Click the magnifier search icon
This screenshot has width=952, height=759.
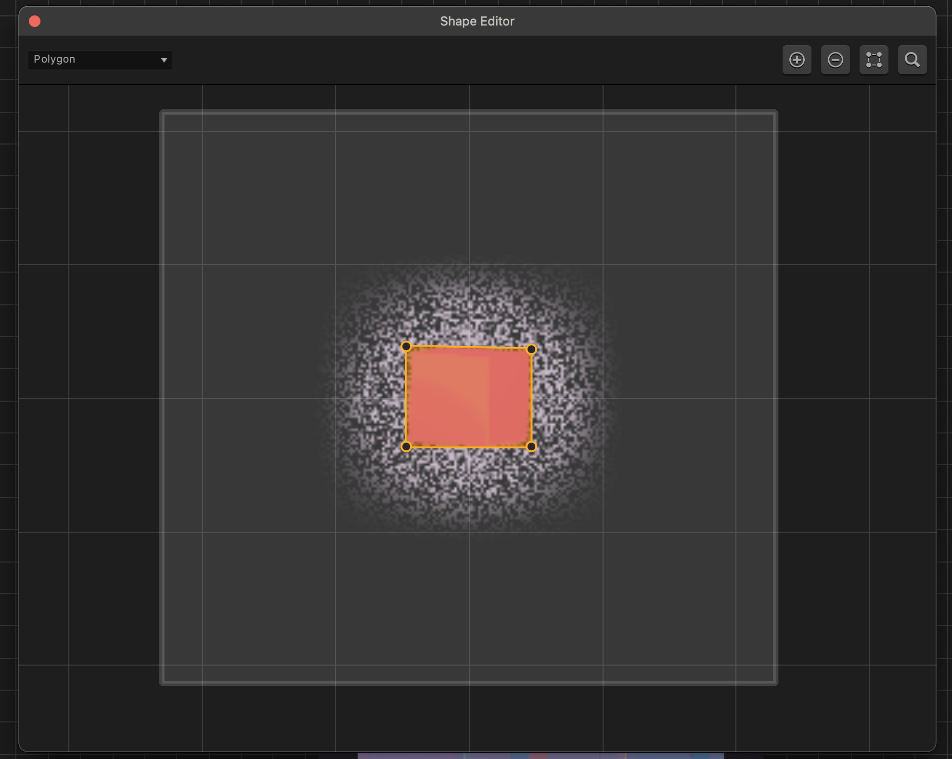pos(913,60)
